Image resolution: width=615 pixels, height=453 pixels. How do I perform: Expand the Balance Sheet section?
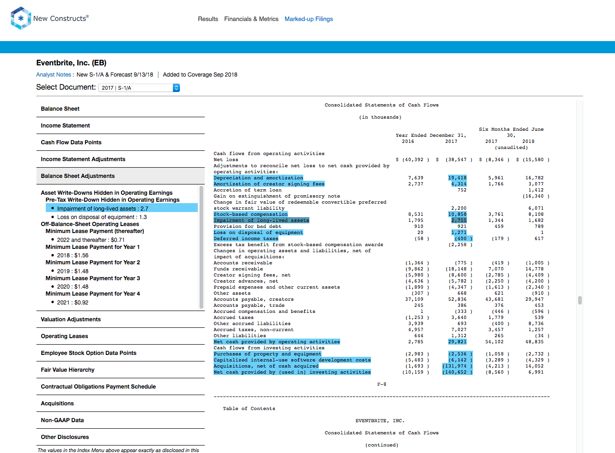click(121, 109)
